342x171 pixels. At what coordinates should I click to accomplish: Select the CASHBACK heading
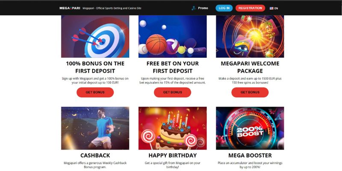[95, 155]
